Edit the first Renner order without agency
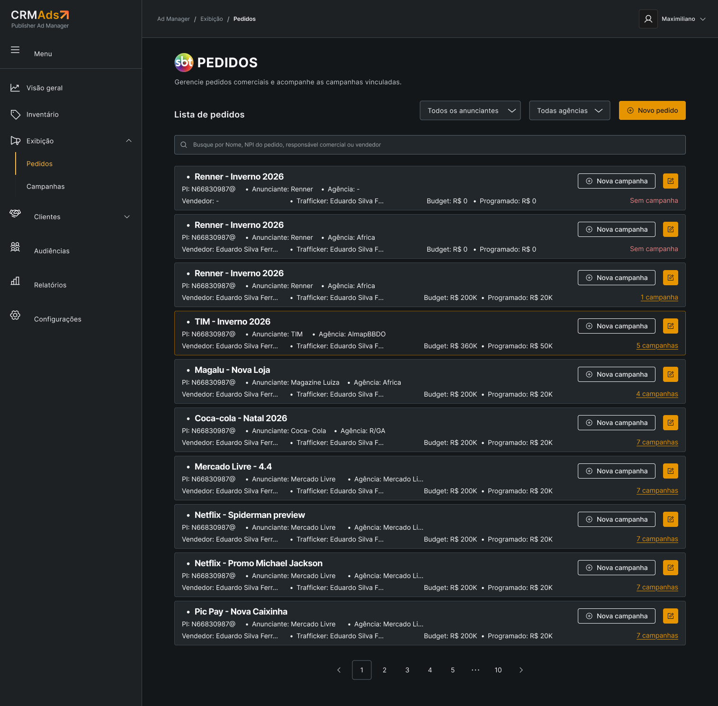Image resolution: width=718 pixels, height=706 pixels. coord(671,181)
